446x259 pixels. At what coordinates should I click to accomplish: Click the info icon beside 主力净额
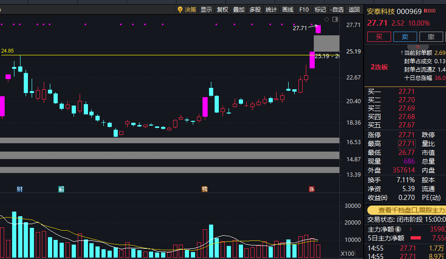click(398, 229)
